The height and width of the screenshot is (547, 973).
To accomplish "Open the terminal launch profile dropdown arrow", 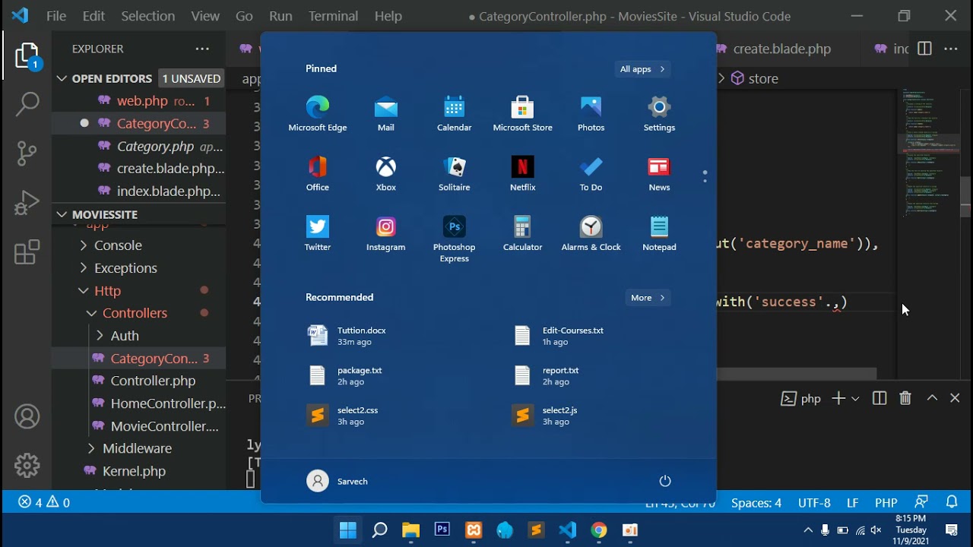I will (856, 399).
